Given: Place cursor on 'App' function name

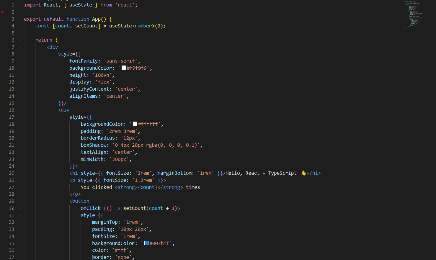Looking at the screenshot, I should tap(96, 19).
